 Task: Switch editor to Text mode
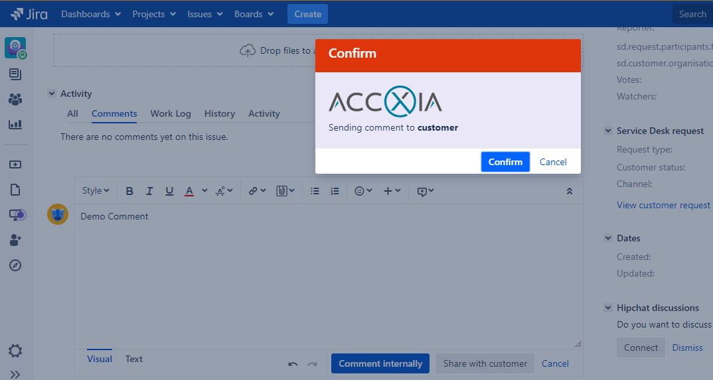coord(134,359)
